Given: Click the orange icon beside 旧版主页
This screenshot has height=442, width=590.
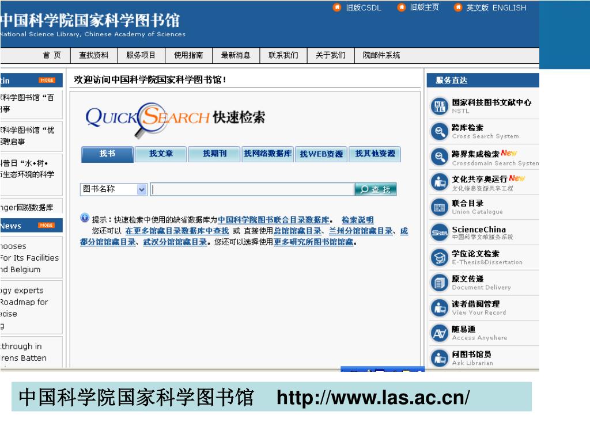Looking at the screenshot, I should [402, 7].
